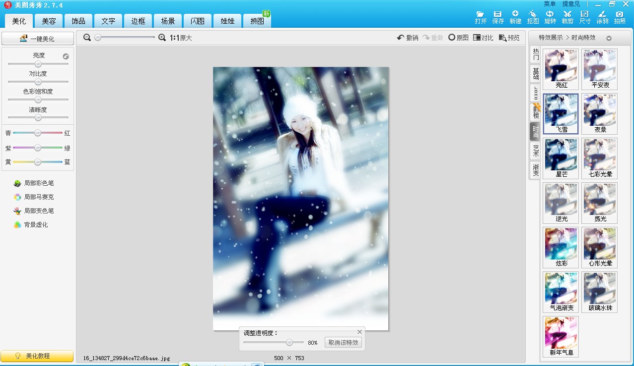This screenshot has width=634, height=366.
Task: Select the 抠图 cutout tool icon
Action: [533, 14]
